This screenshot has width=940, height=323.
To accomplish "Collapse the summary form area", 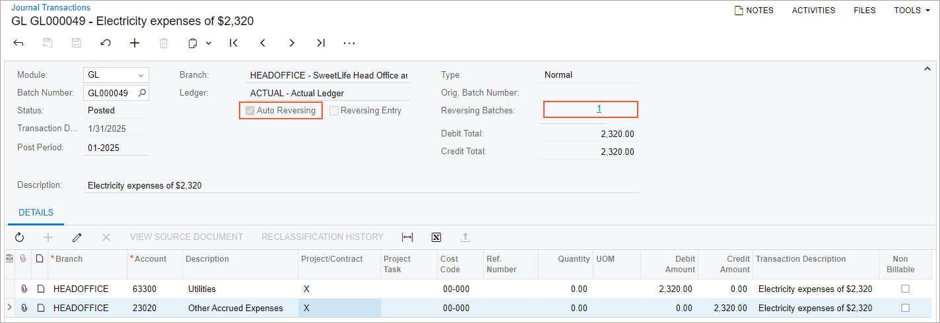I will pos(927,69).
